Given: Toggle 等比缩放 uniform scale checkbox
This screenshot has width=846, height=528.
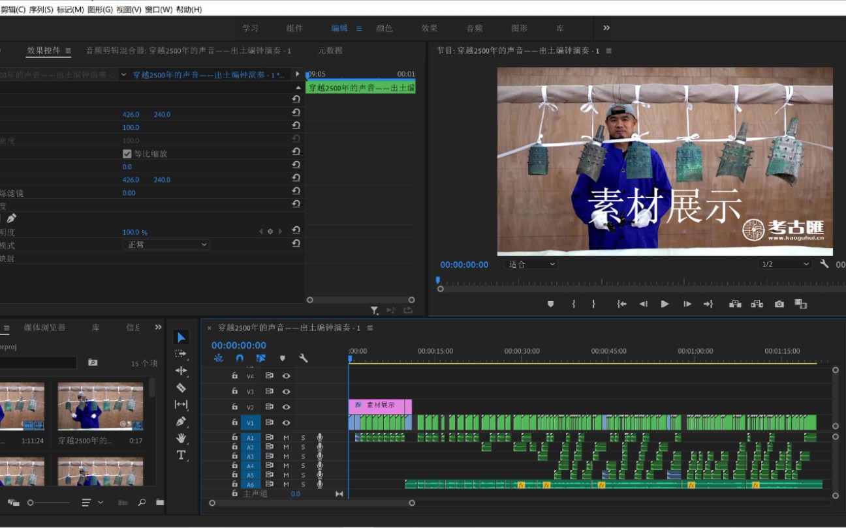Looking at the screenshot, I should pos(127,154).
